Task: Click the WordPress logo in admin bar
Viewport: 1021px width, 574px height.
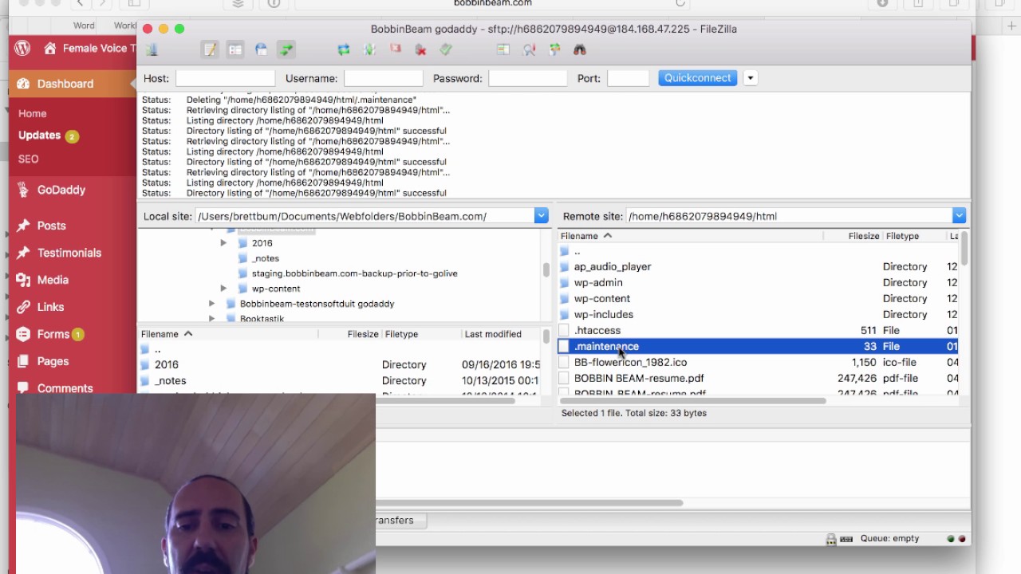Action: pos(22,48)
